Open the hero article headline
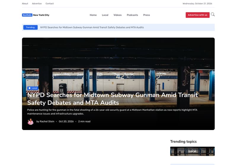This screenshot has width=237, height=165. coord(113,99)
